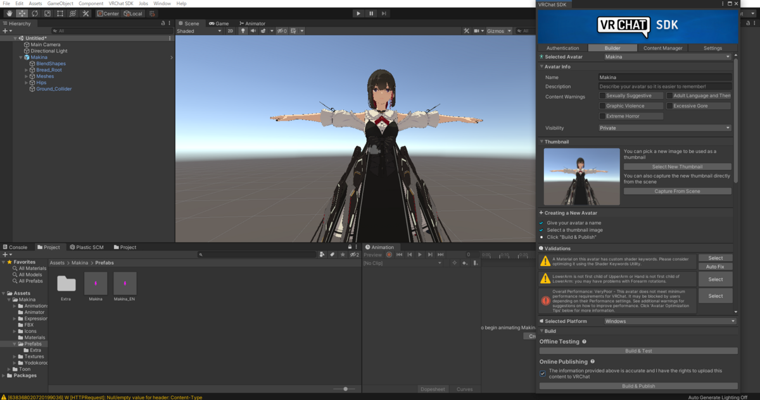Open SDK Authentication tab
Image resolution: width=760 pixels, height=400 pixels.
[562, 48]
